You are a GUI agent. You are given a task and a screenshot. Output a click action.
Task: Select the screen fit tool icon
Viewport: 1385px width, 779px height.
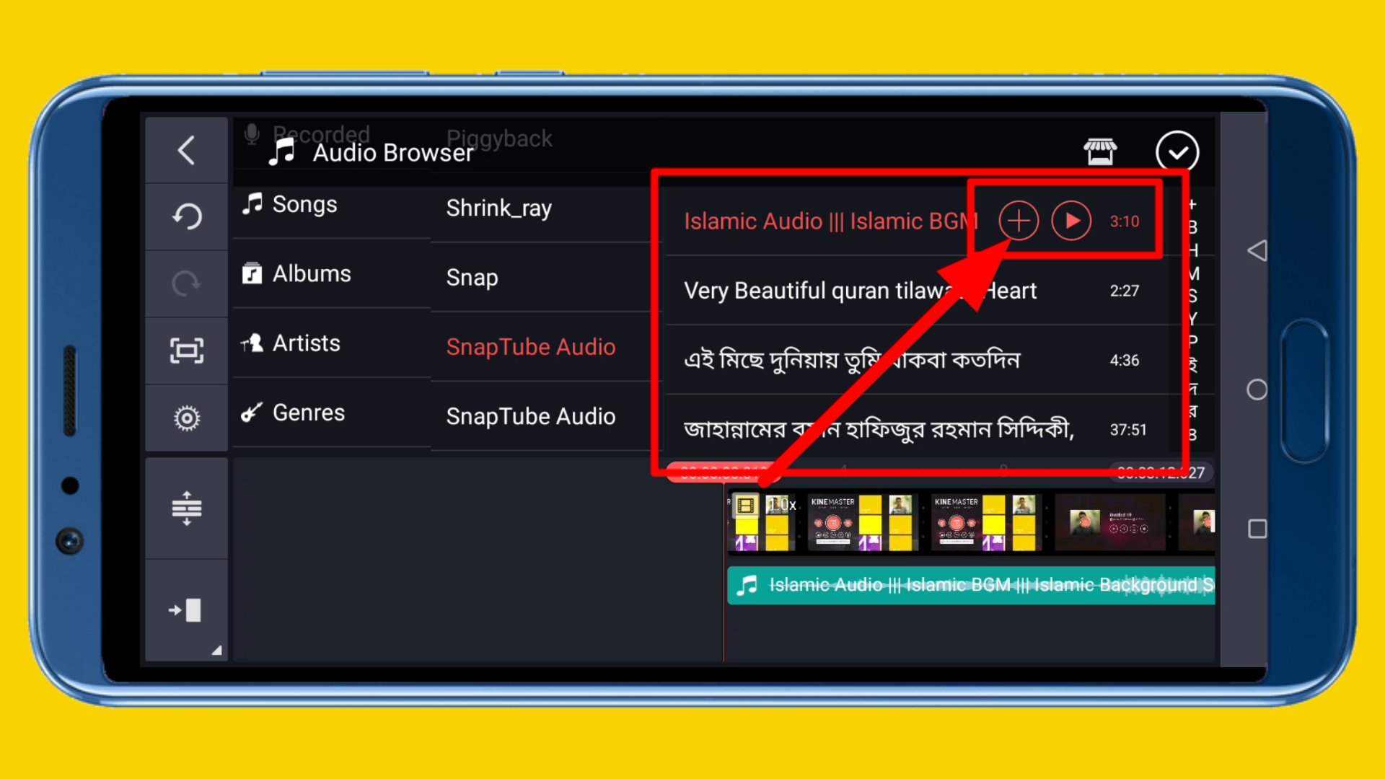pos(186,350)
